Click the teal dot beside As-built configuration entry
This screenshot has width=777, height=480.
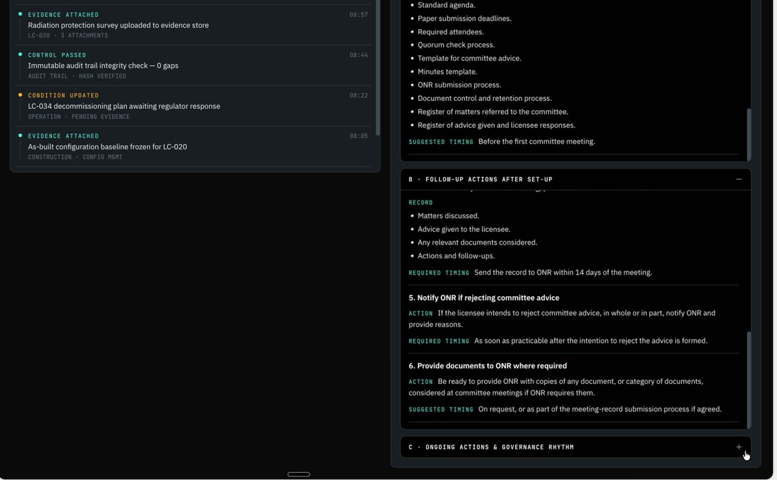20,135
